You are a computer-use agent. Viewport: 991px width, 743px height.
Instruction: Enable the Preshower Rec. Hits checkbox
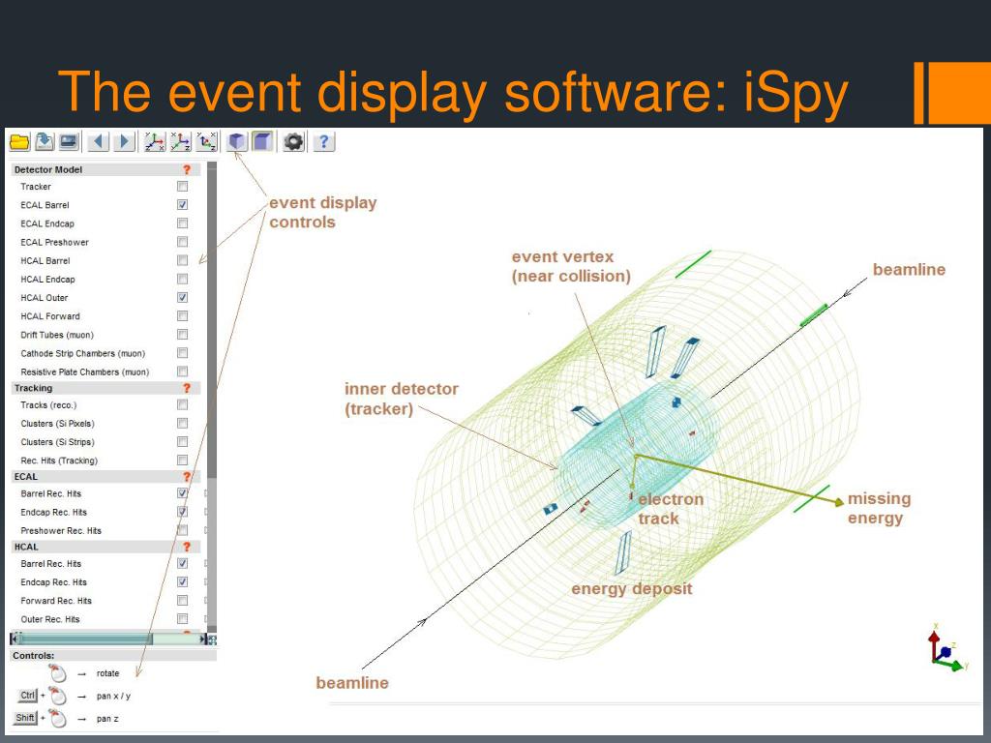point(182,530)
